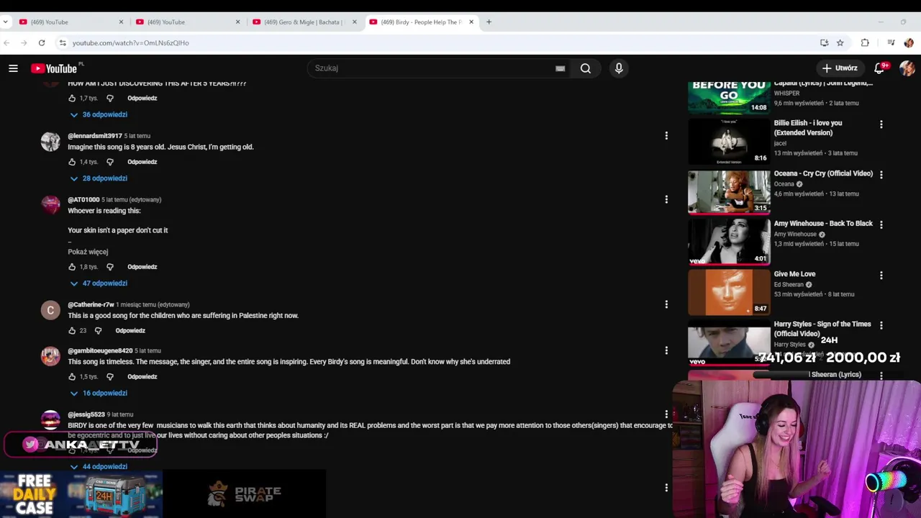Reply to @AT01000 with Odpowiedz
This screenshot has height=518, width=921.
pyautogui.click(x=142, y=267)
